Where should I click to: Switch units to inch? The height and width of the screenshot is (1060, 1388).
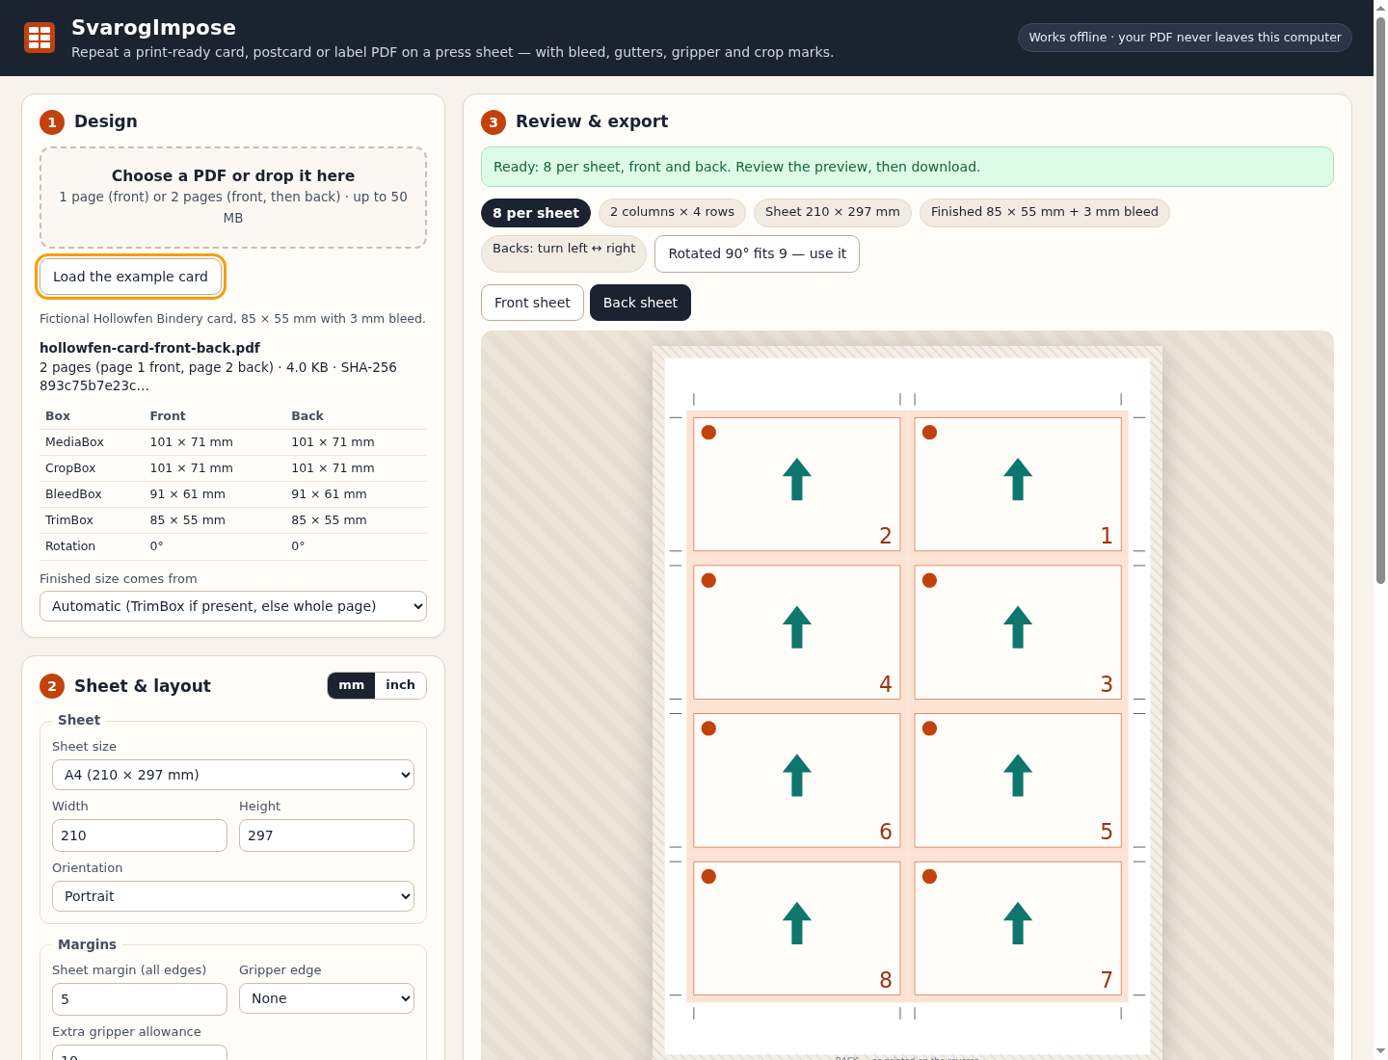[x=400, y=685]
